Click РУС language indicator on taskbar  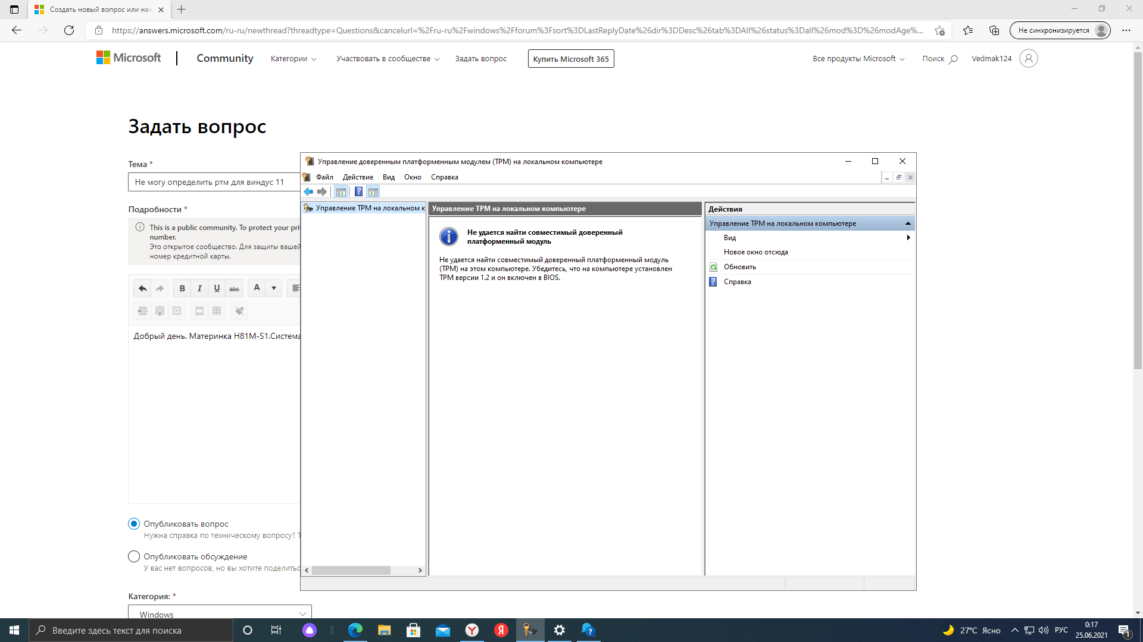point(1061,630)
